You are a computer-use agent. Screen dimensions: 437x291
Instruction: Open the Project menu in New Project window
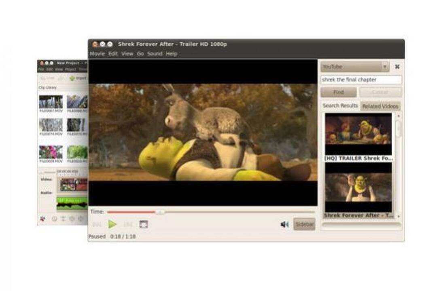70,69
